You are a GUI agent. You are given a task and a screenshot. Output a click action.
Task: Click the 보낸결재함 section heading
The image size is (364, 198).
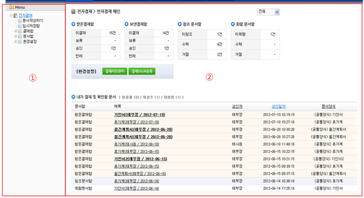(138, 24)
